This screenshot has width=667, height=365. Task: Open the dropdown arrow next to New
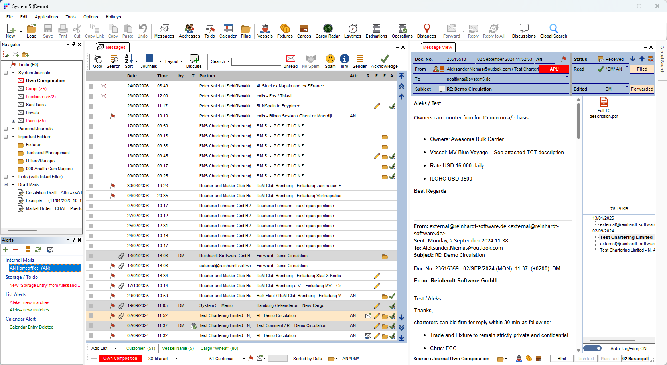coord(21,31)
